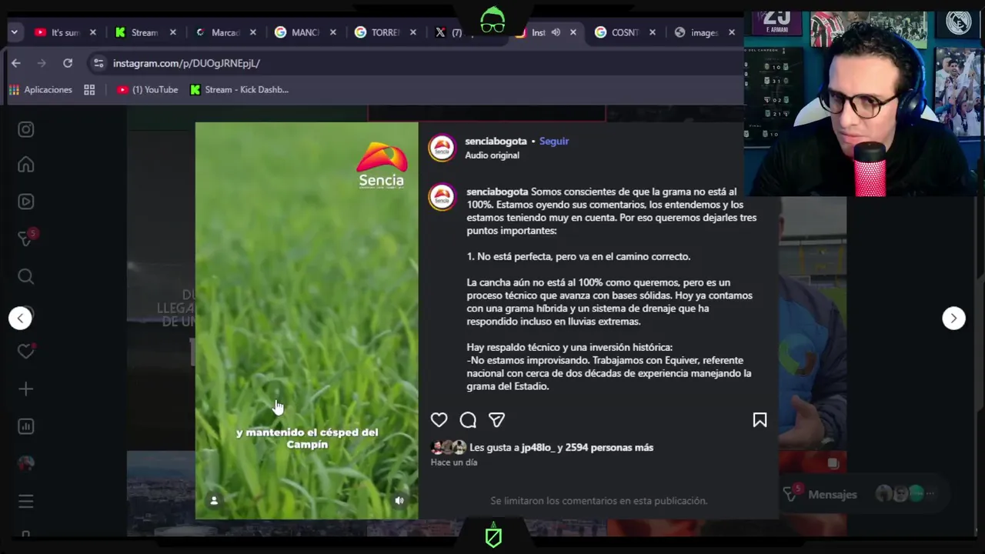Share the post with paper-plane icon
This screenshot has width=985, height=554.
(x=497, y=420)
